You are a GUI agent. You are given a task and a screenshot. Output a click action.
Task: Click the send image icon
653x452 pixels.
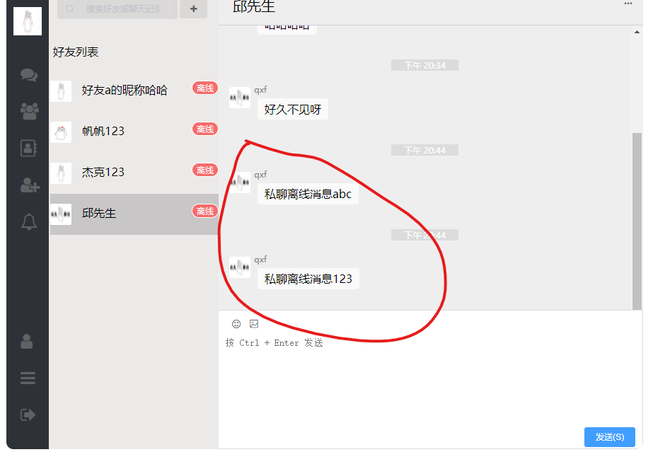click(x=254, y=323)
